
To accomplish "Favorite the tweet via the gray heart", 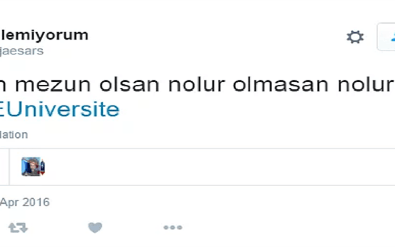I will (x=95, y=228).
